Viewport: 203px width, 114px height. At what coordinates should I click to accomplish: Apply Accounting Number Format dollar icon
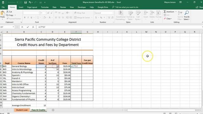click(x=96, y=17)
